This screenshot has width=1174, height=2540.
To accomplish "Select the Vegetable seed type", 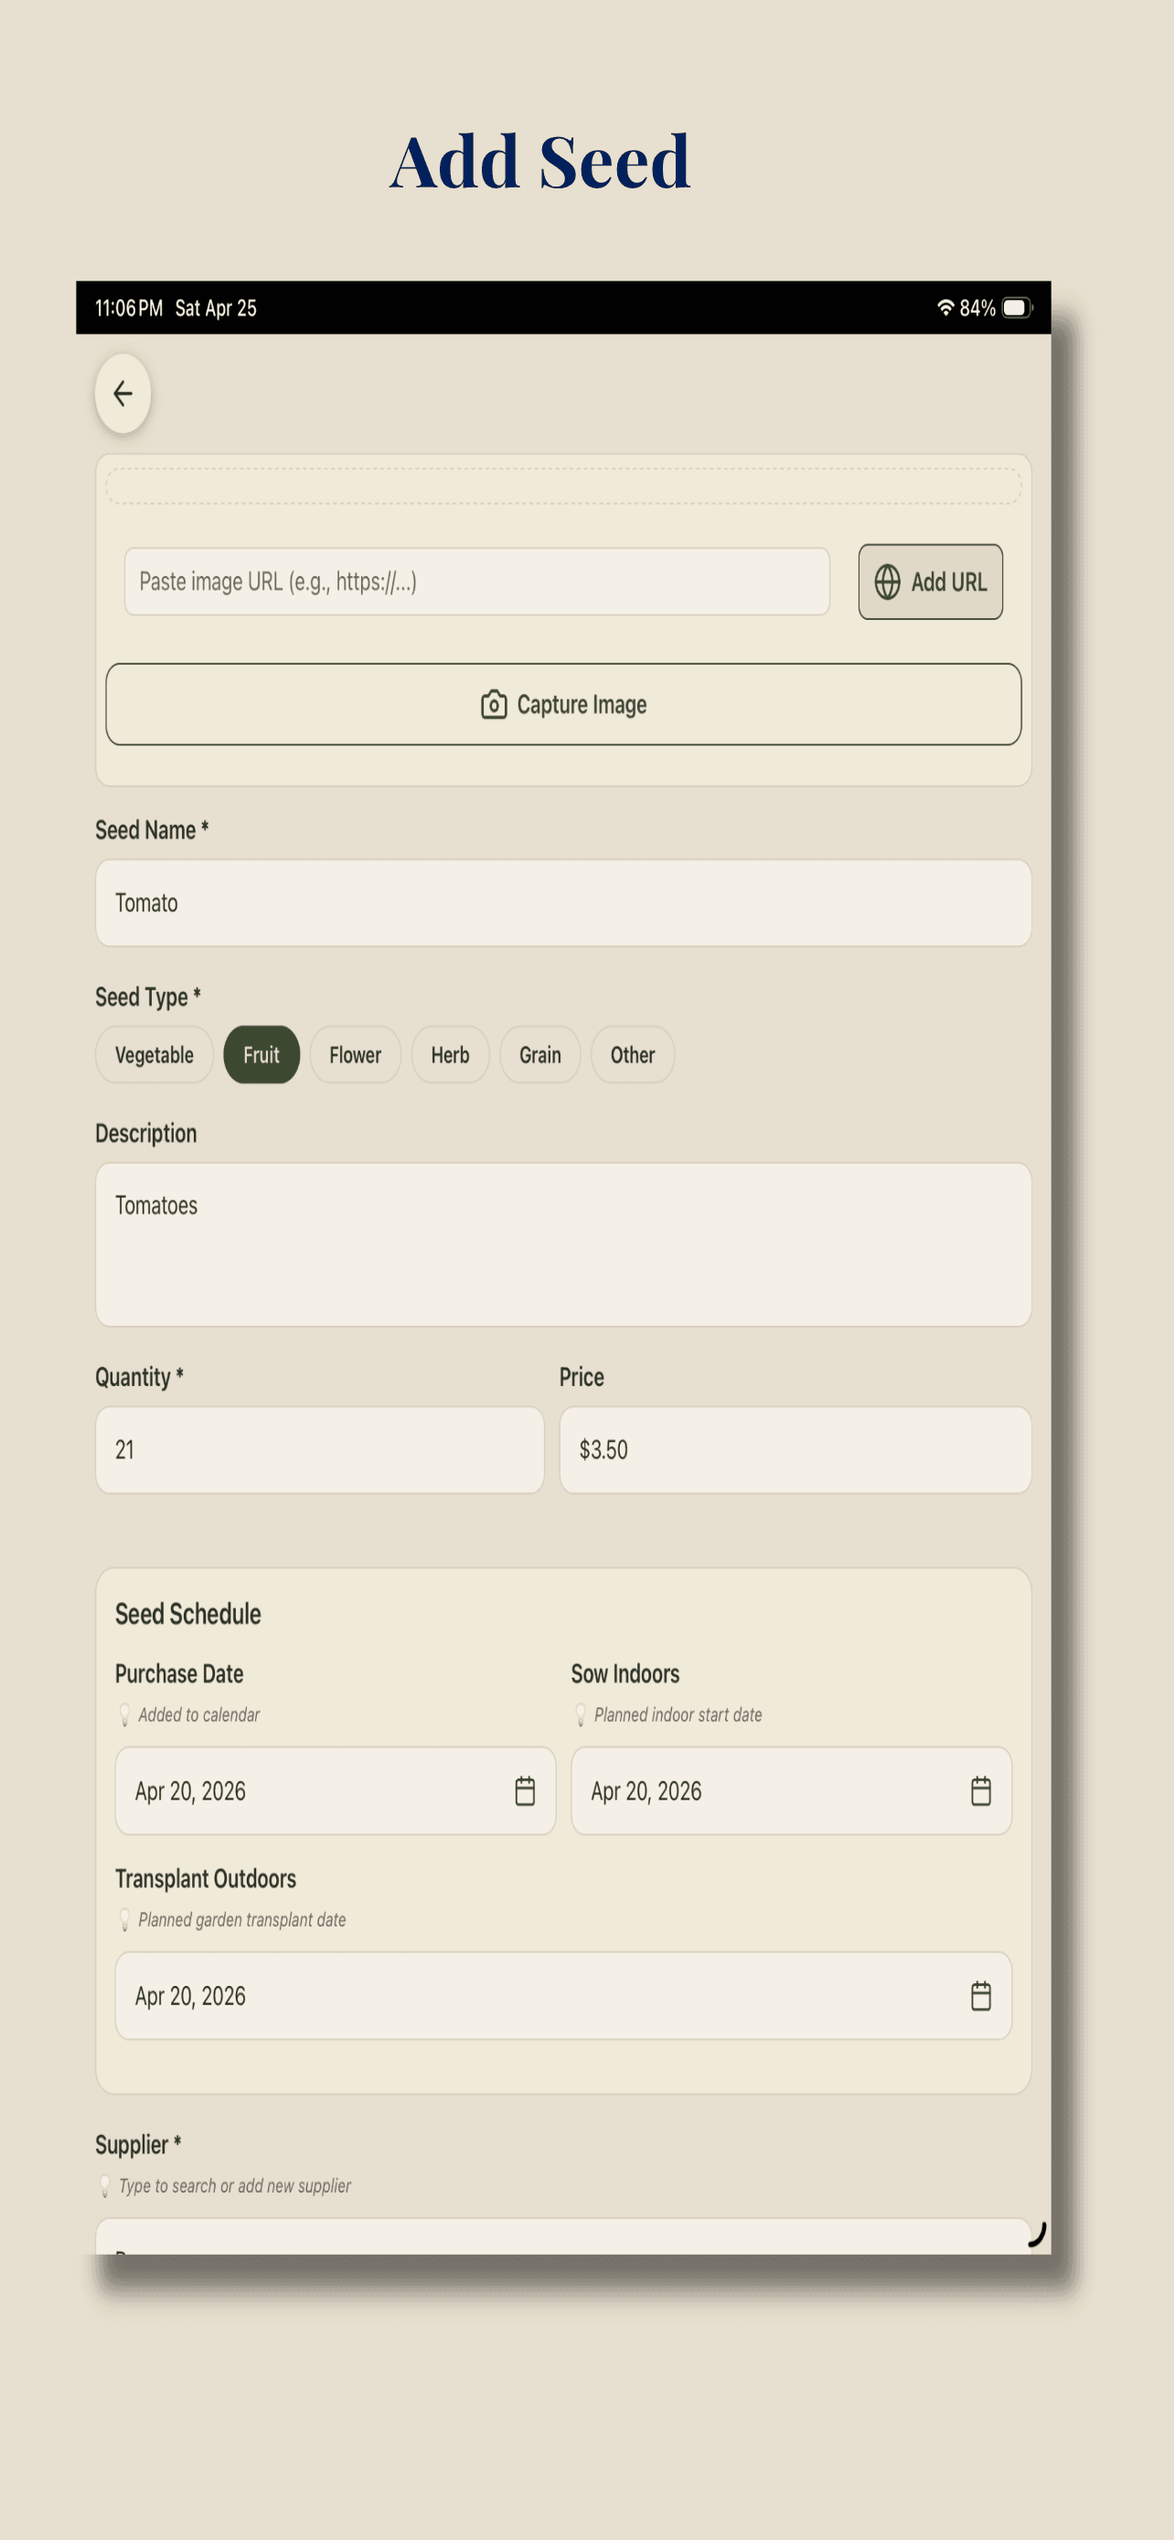I will (154, 1055).
